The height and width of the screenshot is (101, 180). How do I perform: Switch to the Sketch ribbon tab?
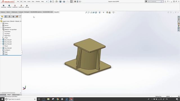(x=8, y=12)
